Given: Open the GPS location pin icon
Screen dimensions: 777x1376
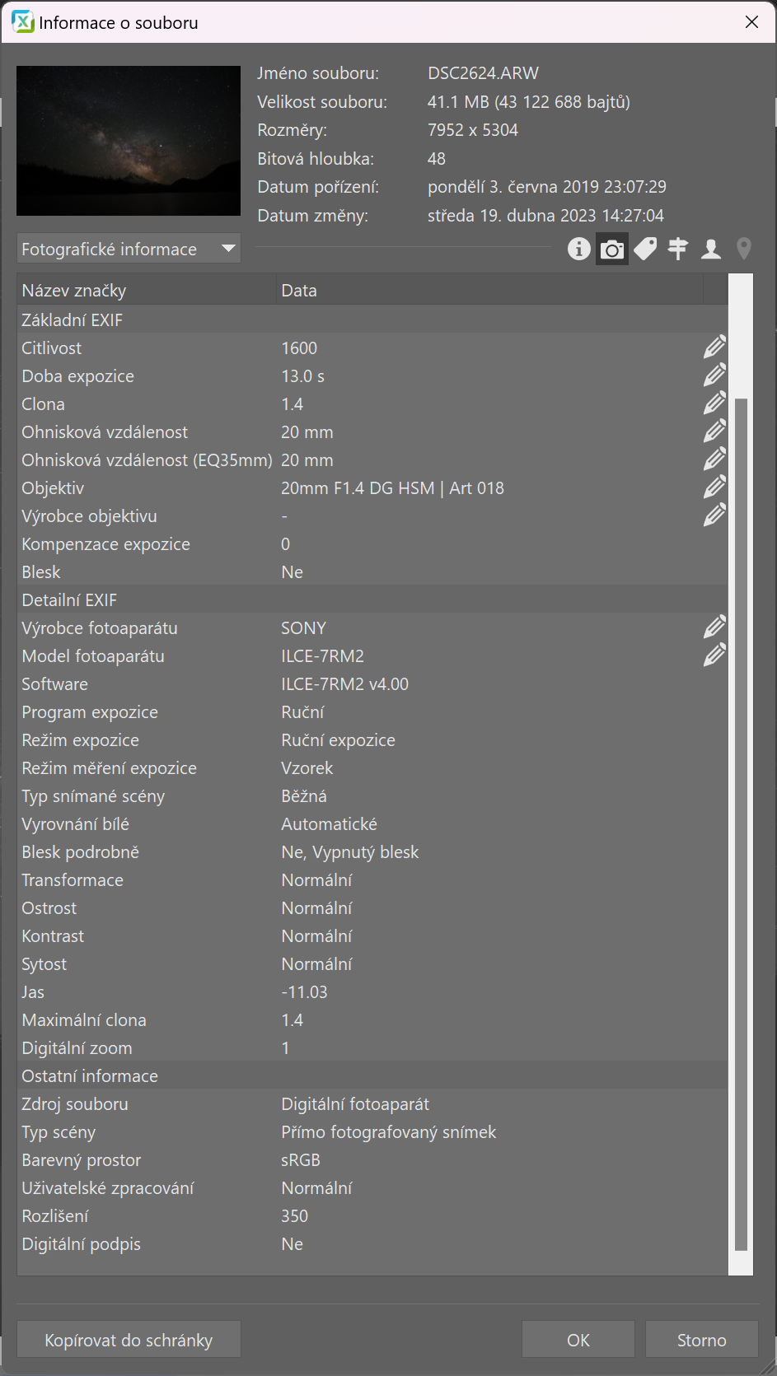Looking at the screenshot, I should [x=744, y=249].
